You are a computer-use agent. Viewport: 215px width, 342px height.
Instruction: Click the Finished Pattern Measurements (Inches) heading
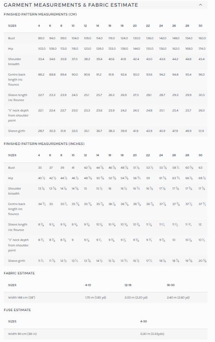pos(44,144)
